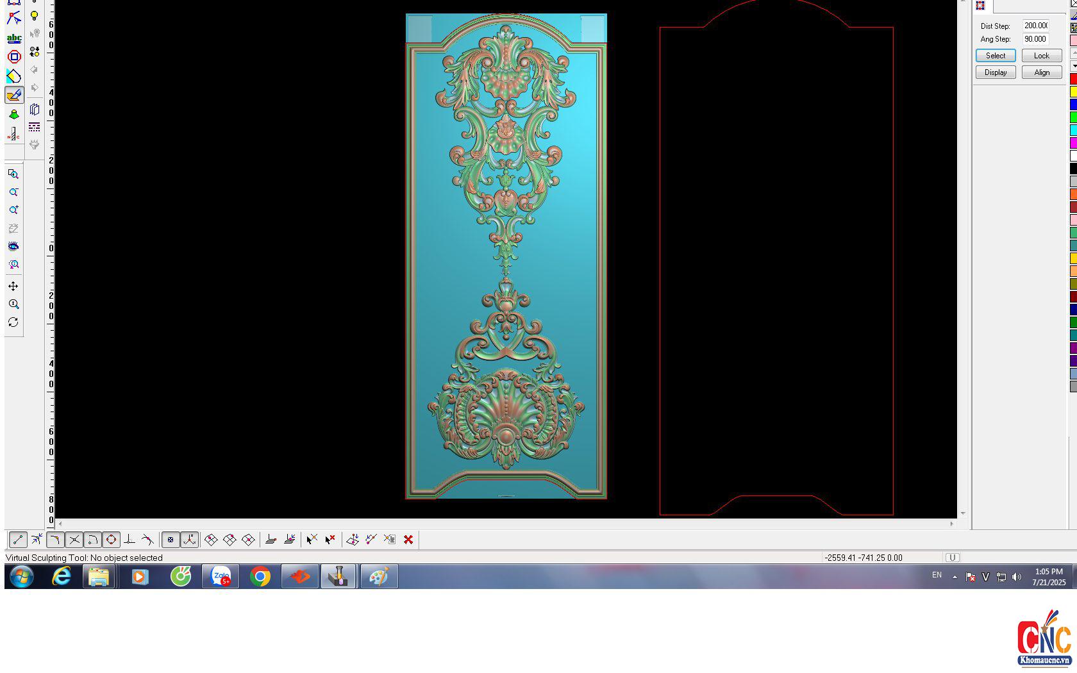
Task: Click the yellow light bulb icon
Action: pyautogui.click(x=35, y=16)
